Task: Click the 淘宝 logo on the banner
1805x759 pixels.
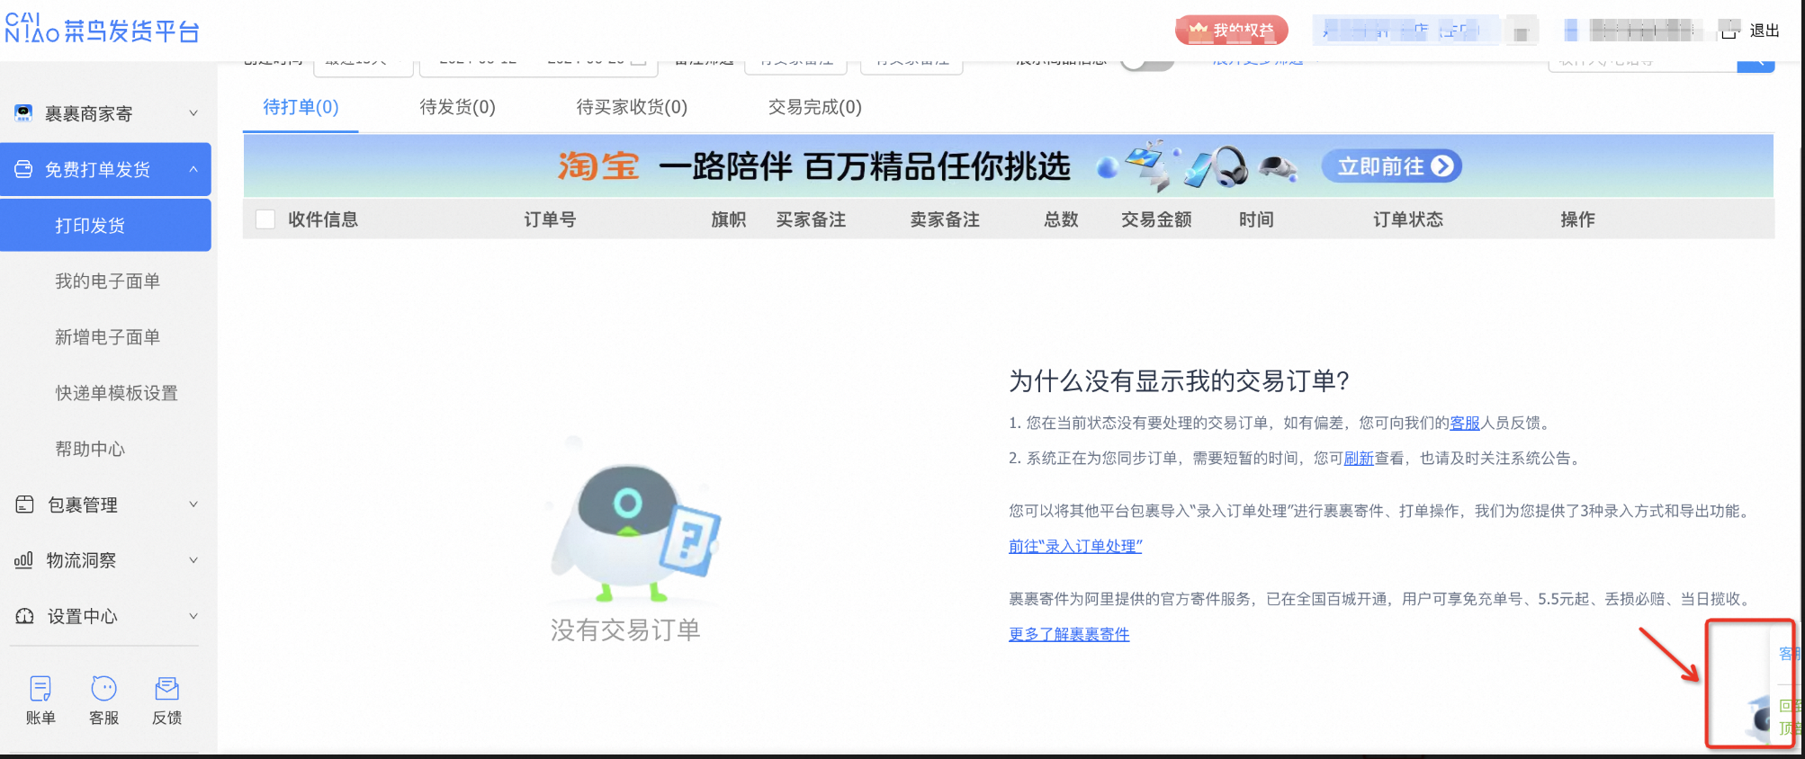Action: [x=598, y=166]
